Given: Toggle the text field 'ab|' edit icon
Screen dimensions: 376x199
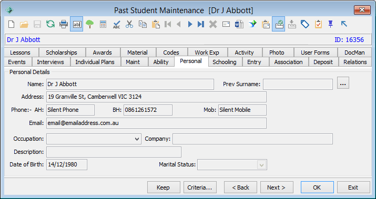Looking at the screenshot, I should tap(77, 24).
